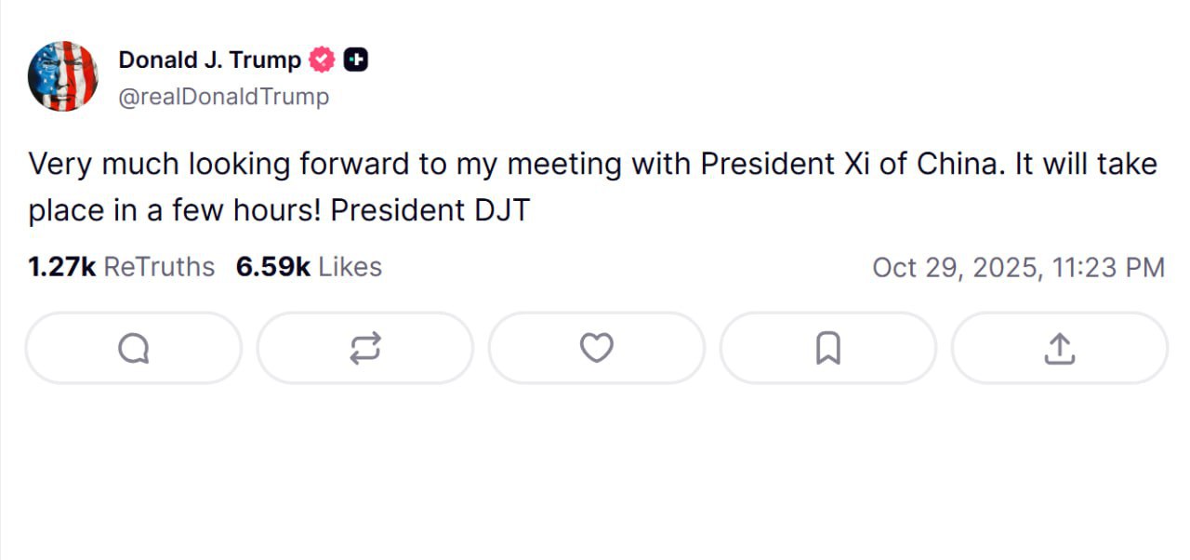Viewport: 1190px width, 560px height.
Task: Click the word ReTruths beside the count
Action: point(159,267)
